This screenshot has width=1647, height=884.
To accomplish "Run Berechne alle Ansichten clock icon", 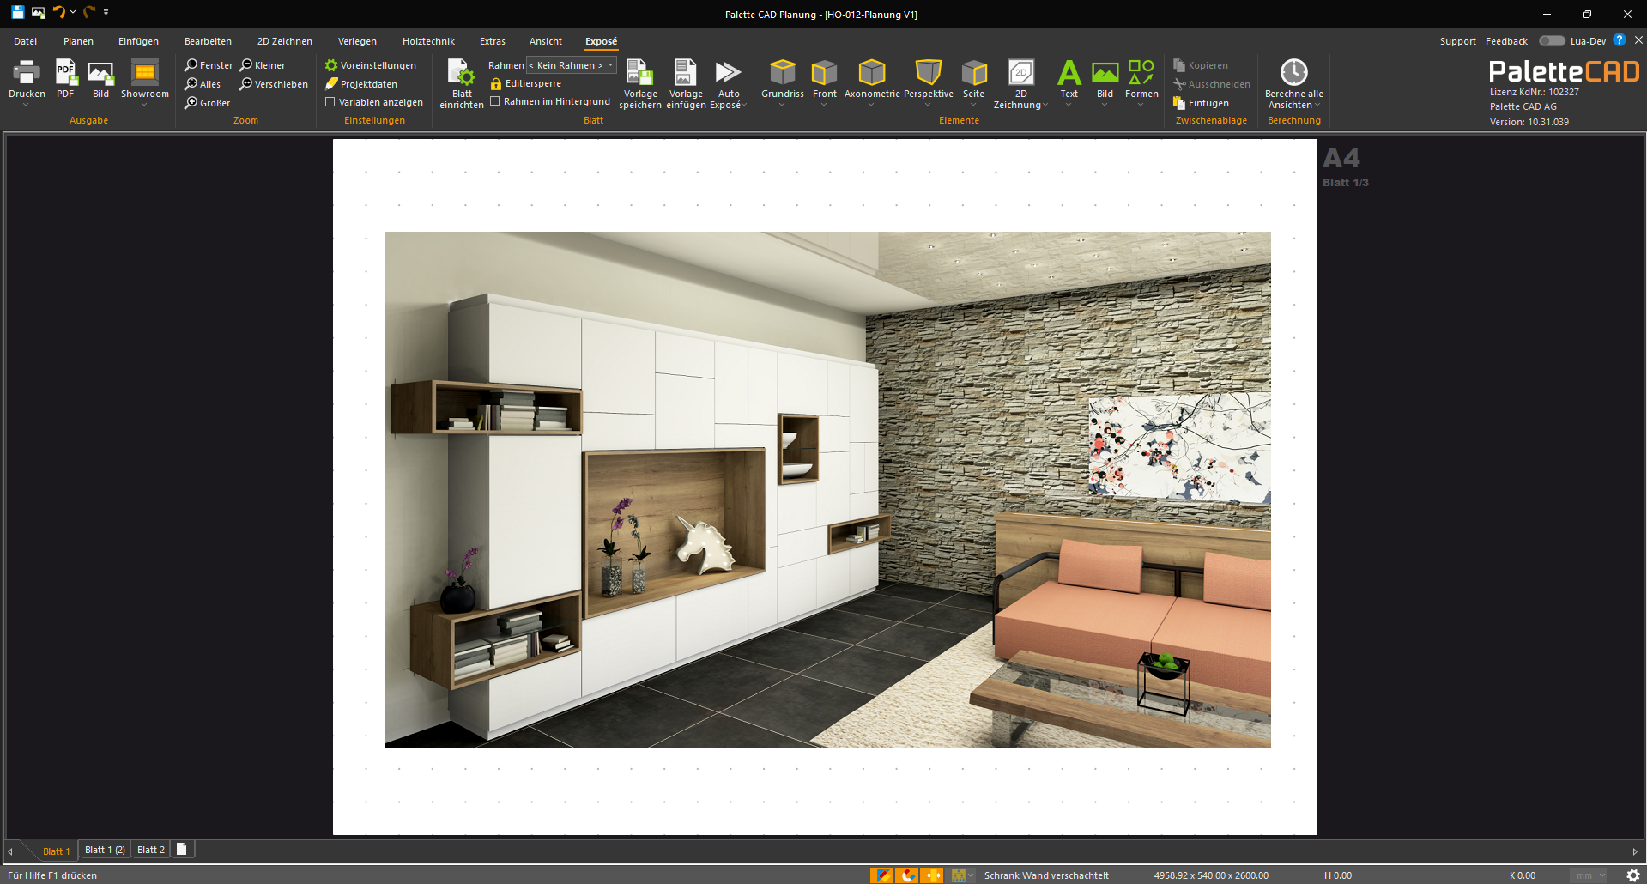I will (x=1294, y=72).
